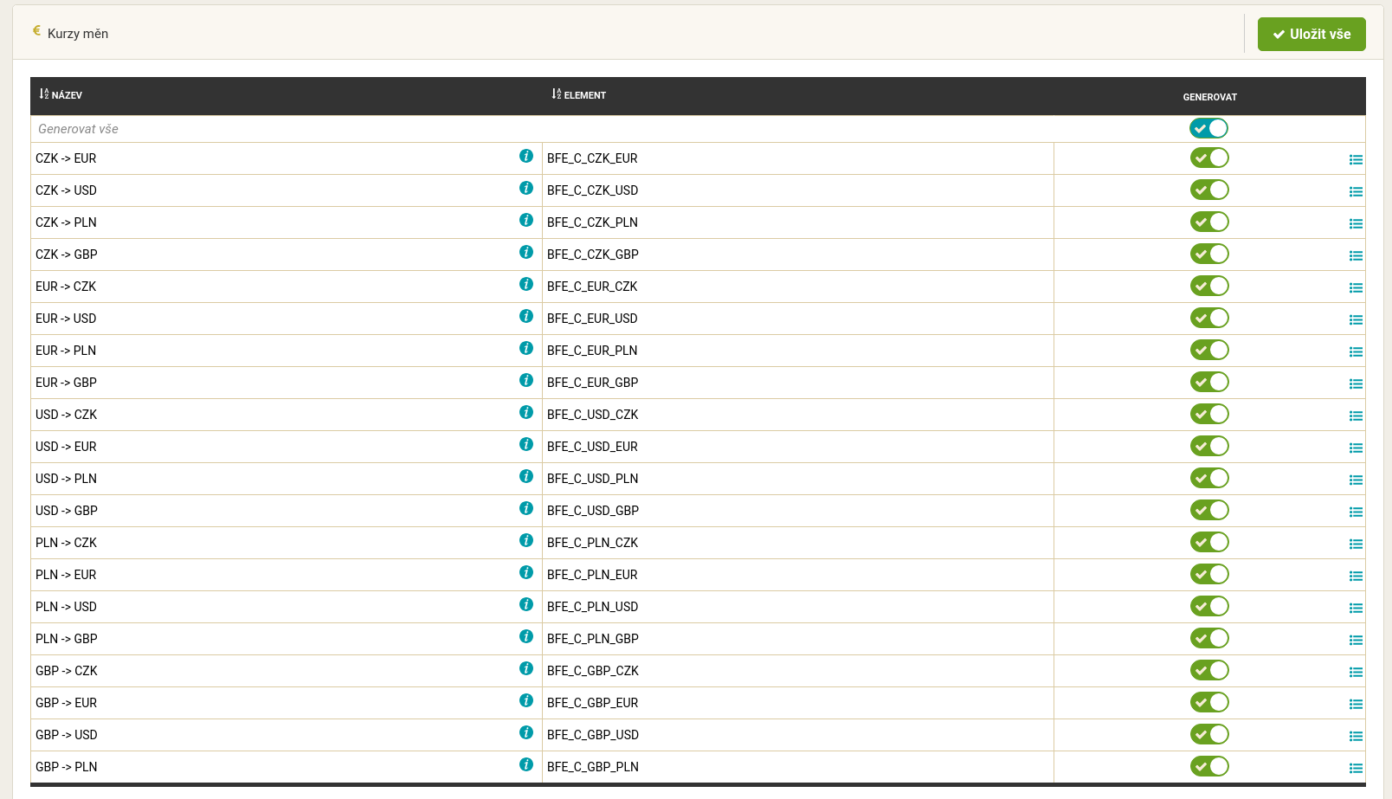Click the Kurzy měn section title
The image size is (1392, 799).
click(77, 34)
